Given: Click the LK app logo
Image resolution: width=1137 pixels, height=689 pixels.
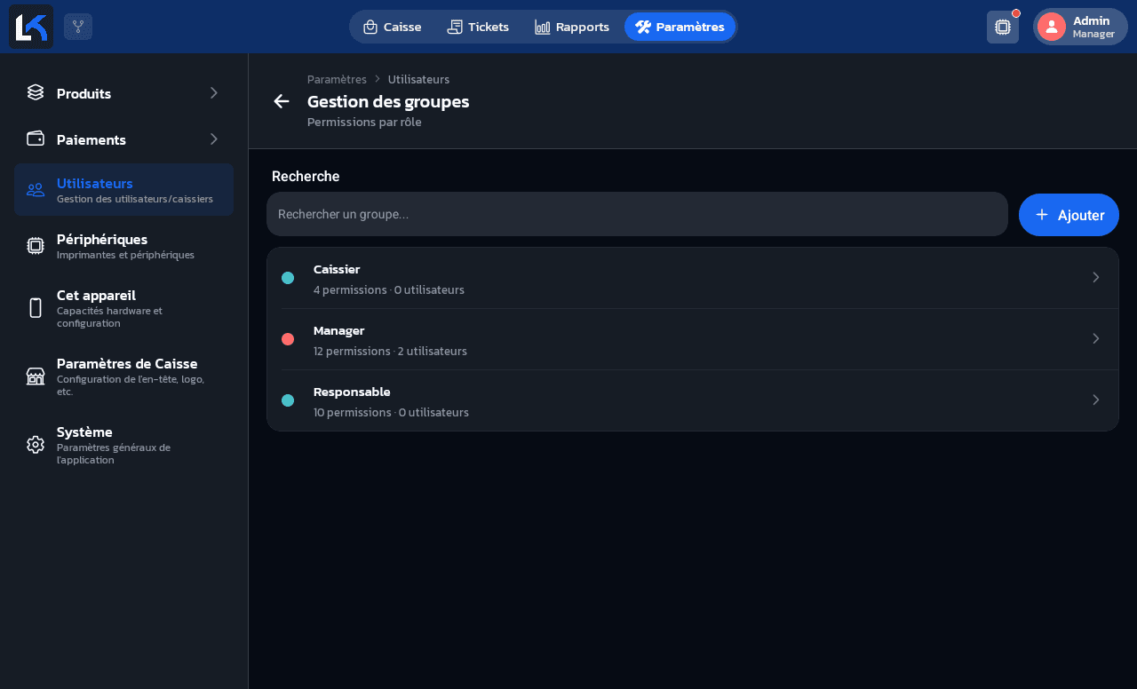Looking at the screenshot, I should point(31,27).
